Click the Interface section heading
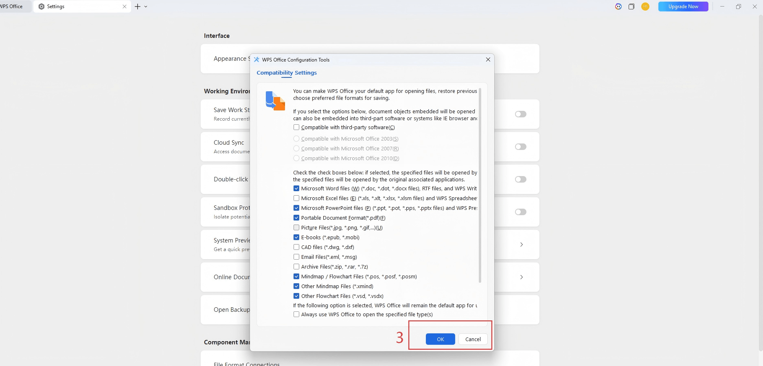 click(x=217, y=36)
